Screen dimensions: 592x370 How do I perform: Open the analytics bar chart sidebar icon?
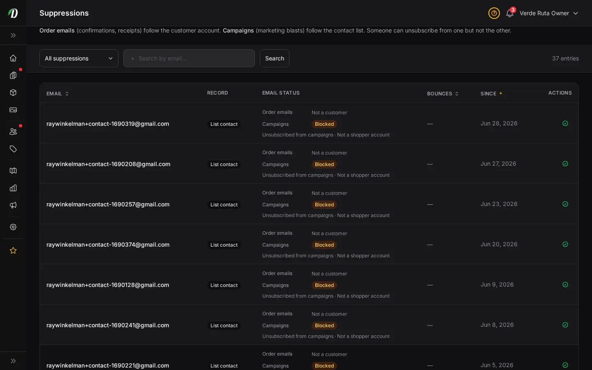13,188
